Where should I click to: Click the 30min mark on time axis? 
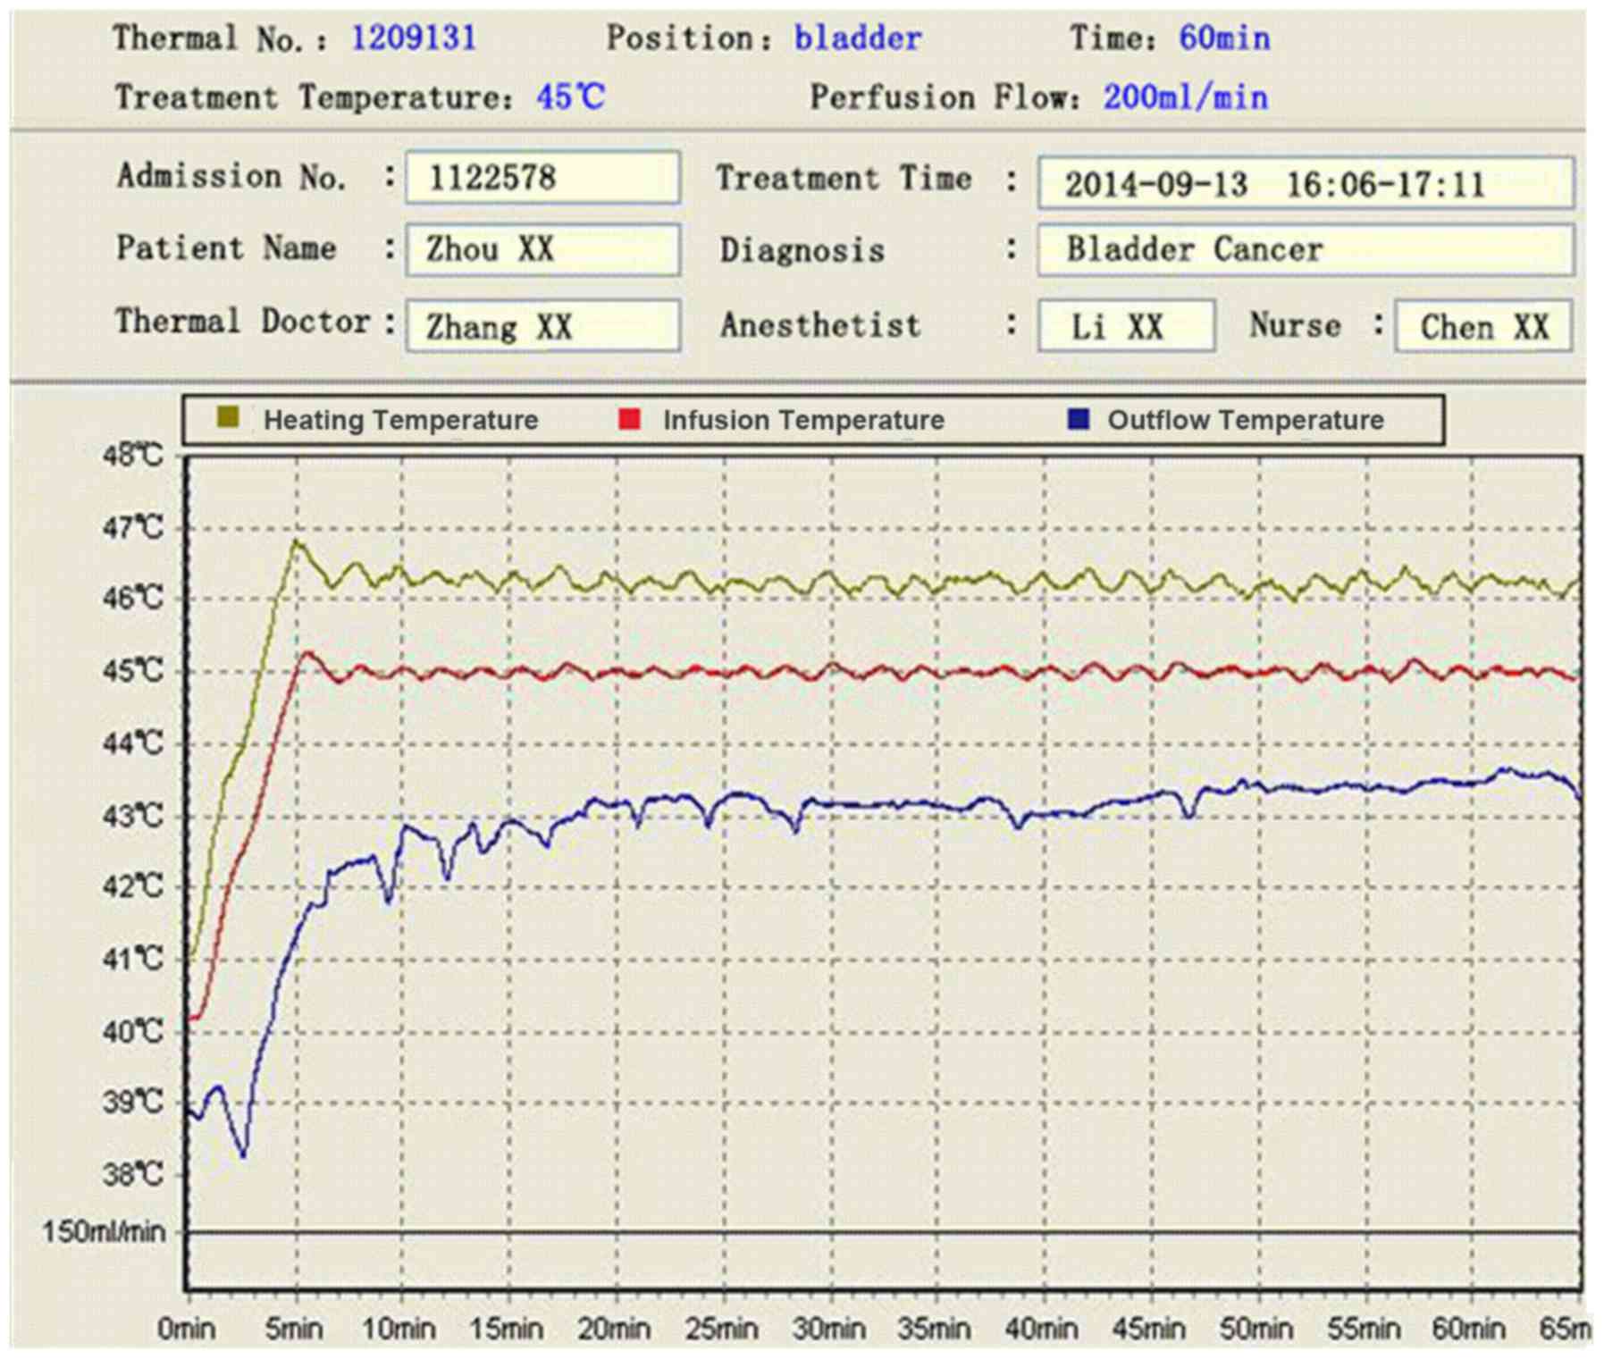click(x=828, y=1329)
